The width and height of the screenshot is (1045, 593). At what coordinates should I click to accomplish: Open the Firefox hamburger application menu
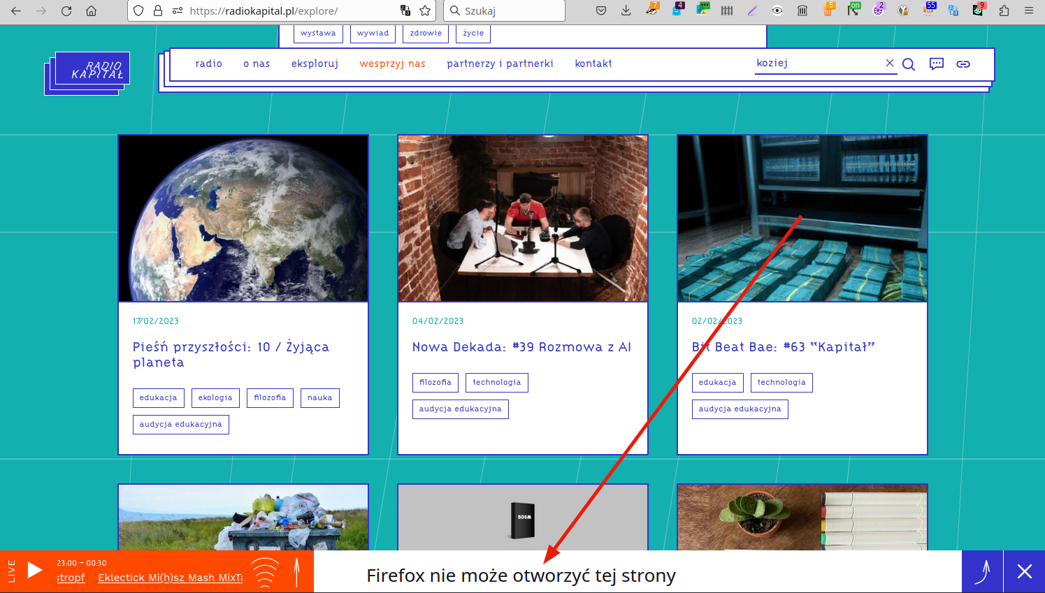click(x=1029, y=10)
